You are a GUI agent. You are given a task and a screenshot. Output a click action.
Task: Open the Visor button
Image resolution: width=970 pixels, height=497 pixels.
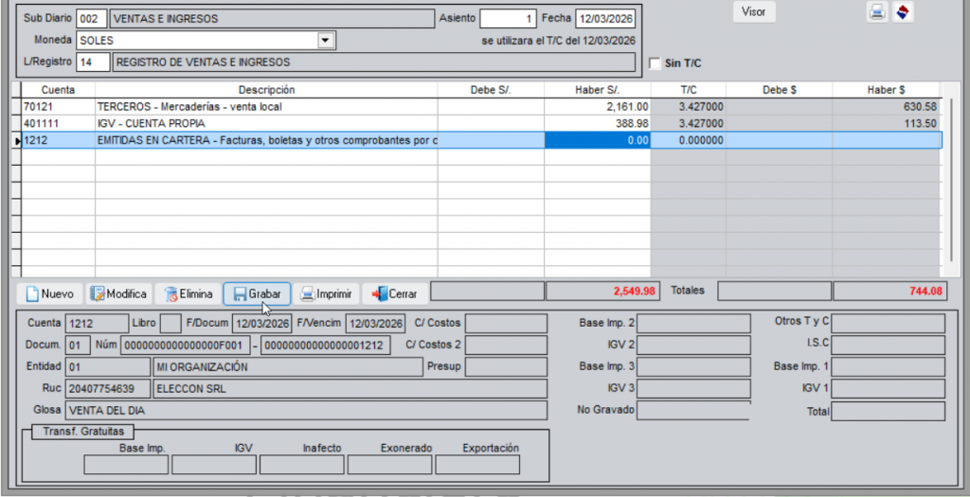753,11
